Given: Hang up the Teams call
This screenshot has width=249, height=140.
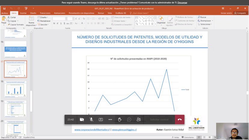Looking at the screenshot, I should pos(180,120).
